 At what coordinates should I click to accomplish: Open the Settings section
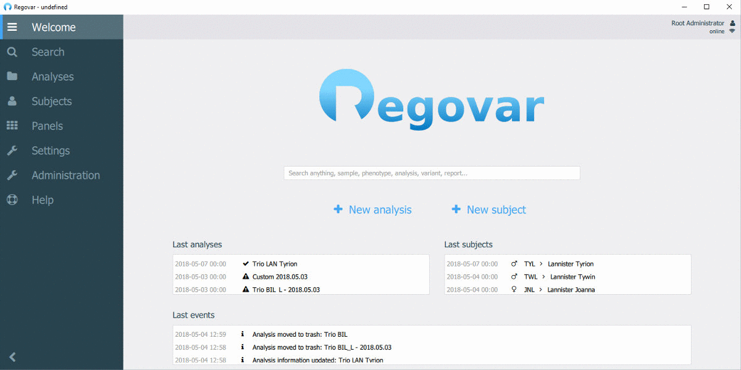click(x=62, y=150)
